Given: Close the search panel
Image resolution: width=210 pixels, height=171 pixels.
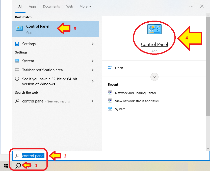Looking at the screenshot, I should click(202, 6).
